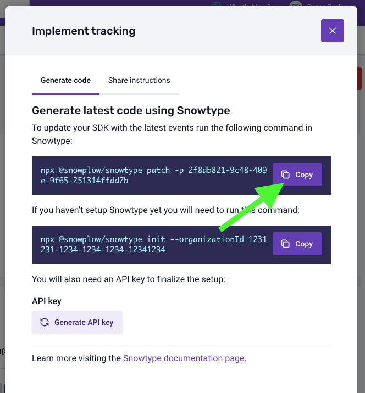Click the What's New icon in header
This screenshot has width=365, height=393.
click(217, 4)
